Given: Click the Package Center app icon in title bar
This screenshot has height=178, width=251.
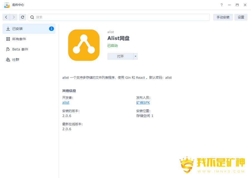Looking at the screenshot, I should [x=7, y=5].
